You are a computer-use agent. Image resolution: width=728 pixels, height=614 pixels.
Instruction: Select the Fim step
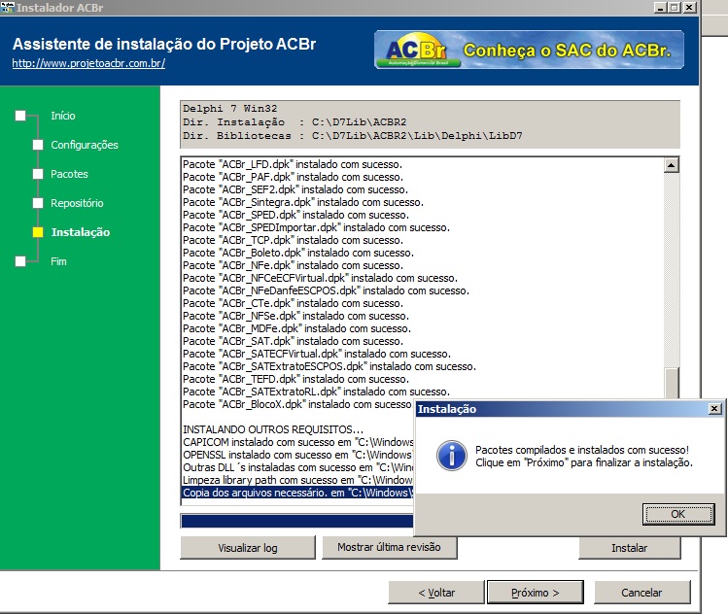(x=58, y=261)
